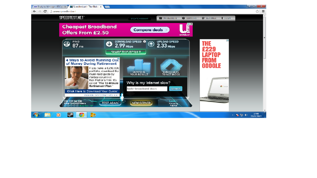Click the download speed info icon
The image size is (317, 178).
145,41
